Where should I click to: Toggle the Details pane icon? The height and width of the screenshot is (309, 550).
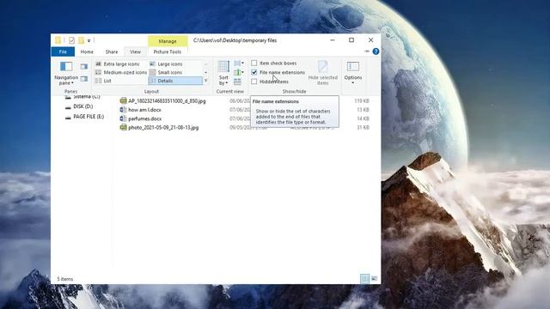coord(84,79)
